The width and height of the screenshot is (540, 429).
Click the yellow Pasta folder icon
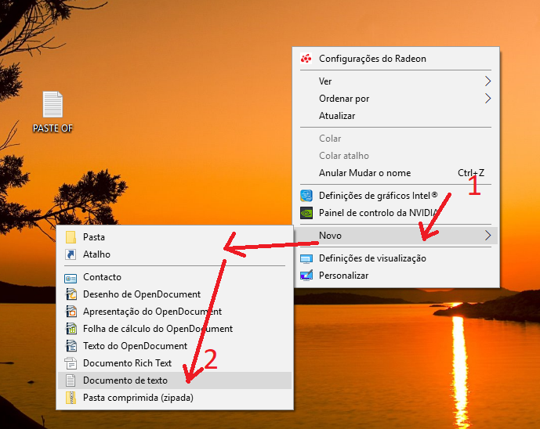pyautogui.click(x=71, y=237)
